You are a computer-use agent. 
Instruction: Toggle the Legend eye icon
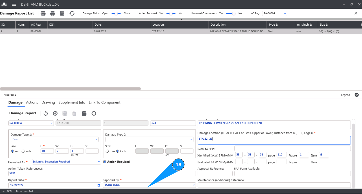357,95
